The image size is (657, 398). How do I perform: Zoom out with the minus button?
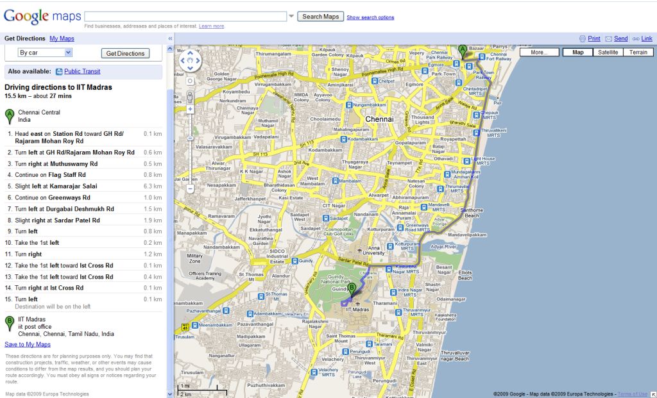[190, 189]
